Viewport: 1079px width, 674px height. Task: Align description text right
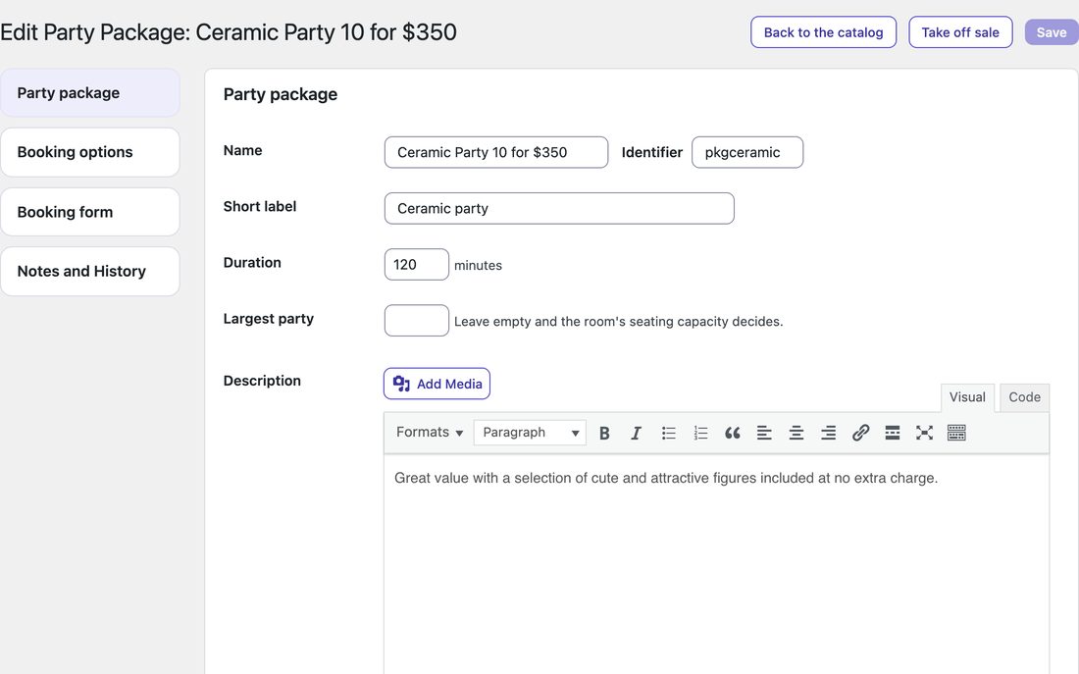[829, 433]
